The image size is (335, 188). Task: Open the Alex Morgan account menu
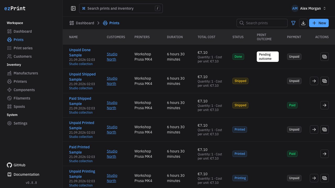pyautogui.click(x=309, y=8)
